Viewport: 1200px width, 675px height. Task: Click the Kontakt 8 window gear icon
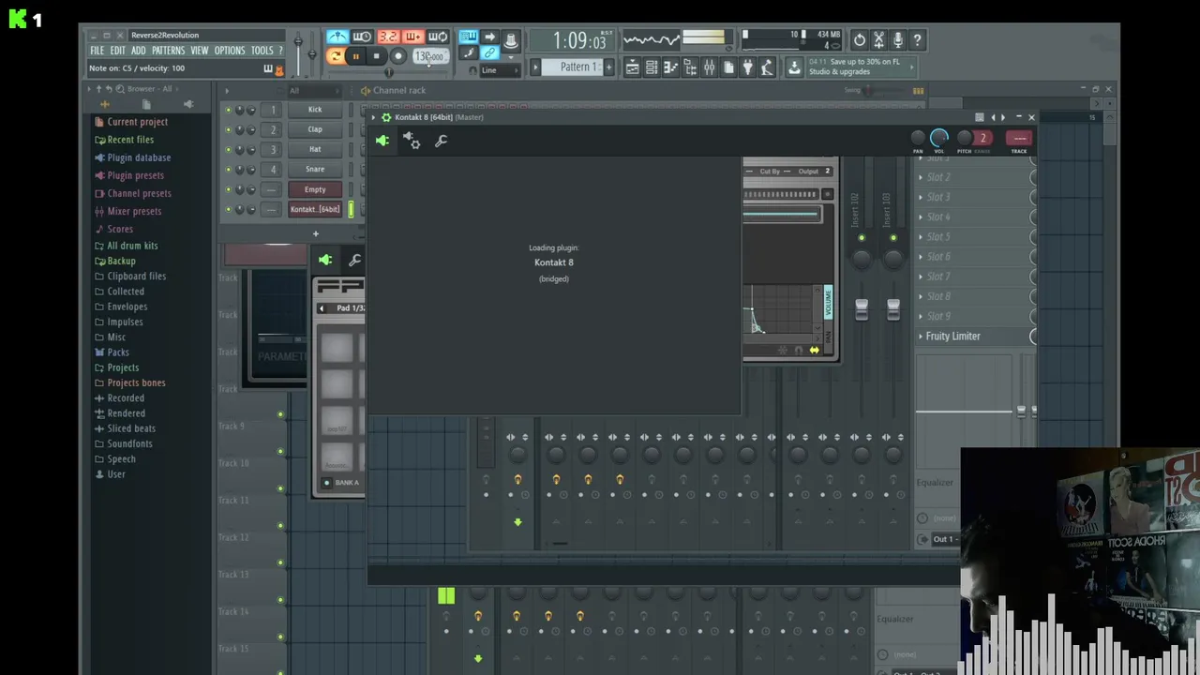coord(385,117)
